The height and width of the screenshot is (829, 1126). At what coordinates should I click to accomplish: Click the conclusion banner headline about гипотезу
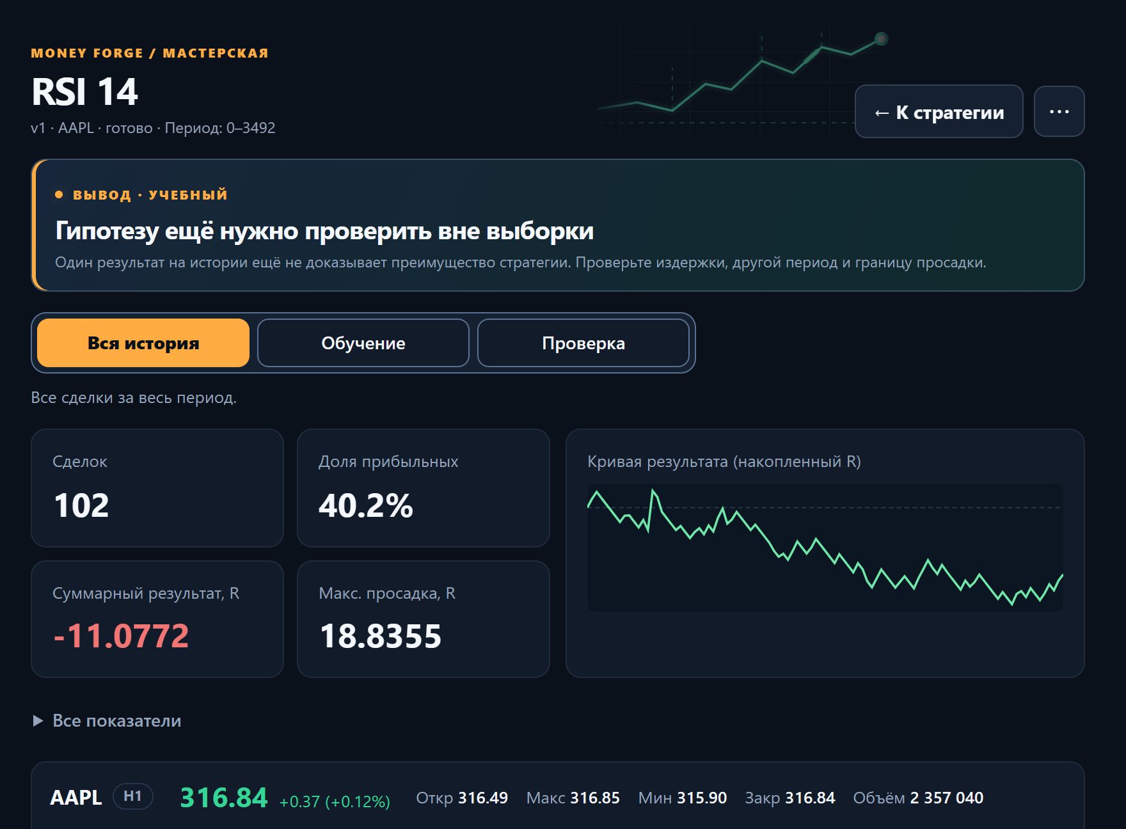(x=324, y=231)
